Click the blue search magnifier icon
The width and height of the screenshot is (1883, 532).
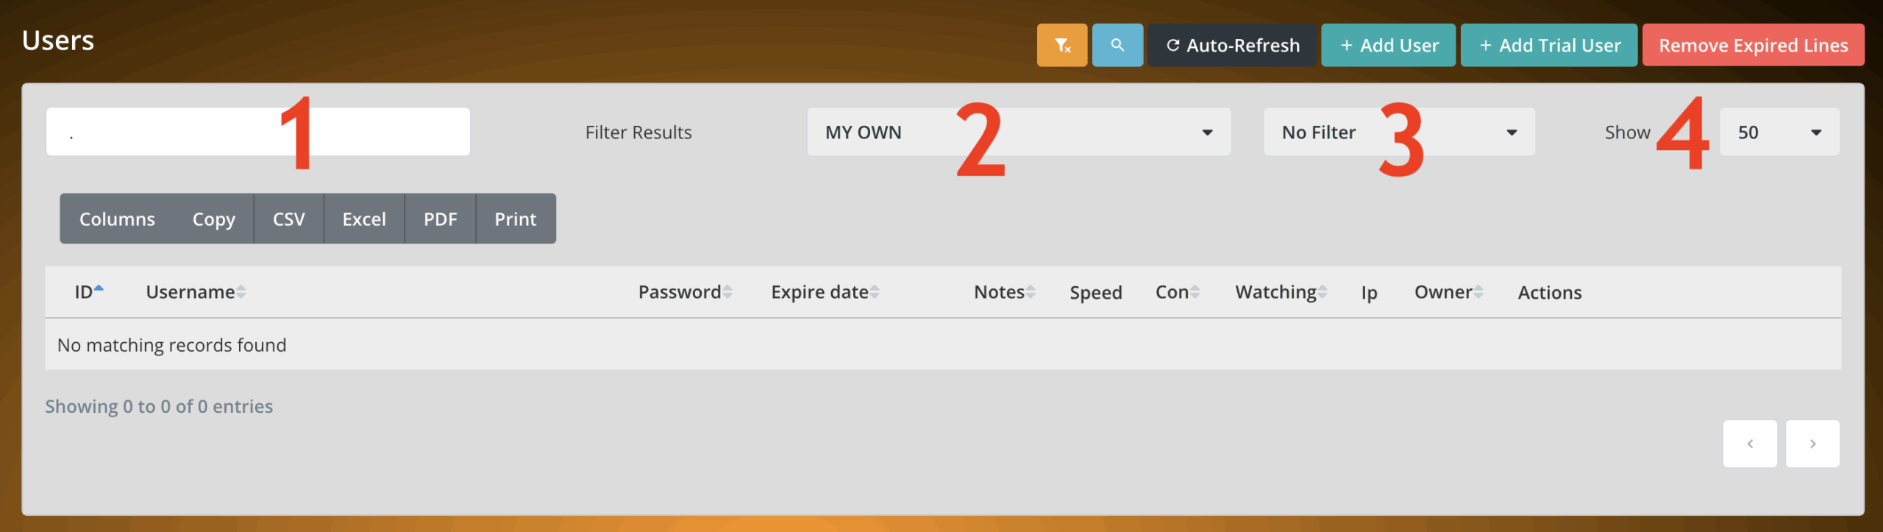[1117, 46]
